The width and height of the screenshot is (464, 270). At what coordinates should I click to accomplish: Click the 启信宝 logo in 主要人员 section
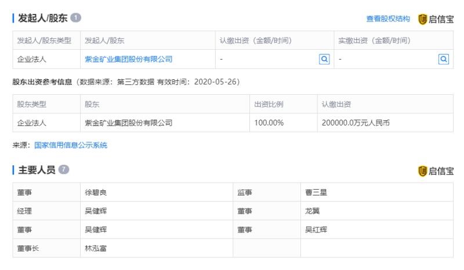click(x=436, y=171)
